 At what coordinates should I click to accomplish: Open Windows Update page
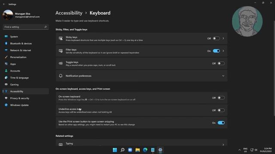pyautogui.click(x=26, y=105)
